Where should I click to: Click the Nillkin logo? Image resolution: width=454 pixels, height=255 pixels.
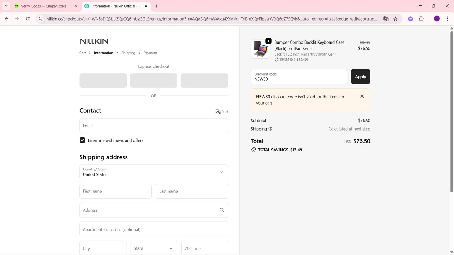click(94, 41)
